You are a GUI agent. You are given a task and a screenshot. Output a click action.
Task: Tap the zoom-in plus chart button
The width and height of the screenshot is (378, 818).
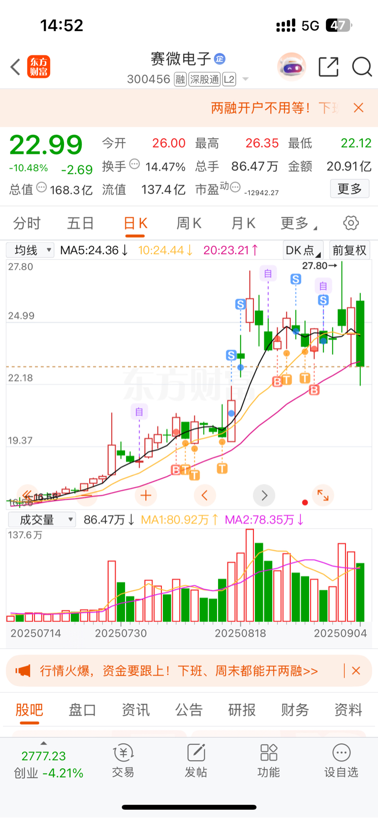(146, 495)
